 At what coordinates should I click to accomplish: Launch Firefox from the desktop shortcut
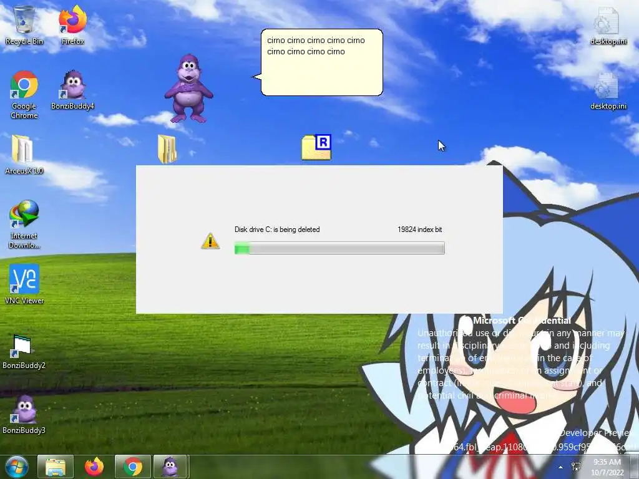72,25
